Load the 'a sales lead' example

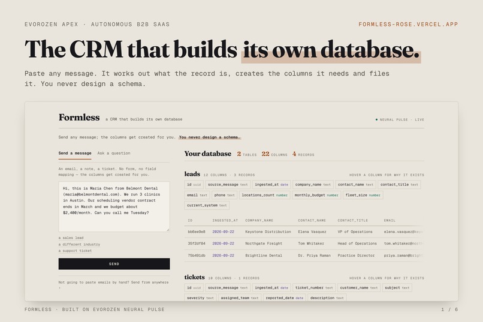(71, 238)
